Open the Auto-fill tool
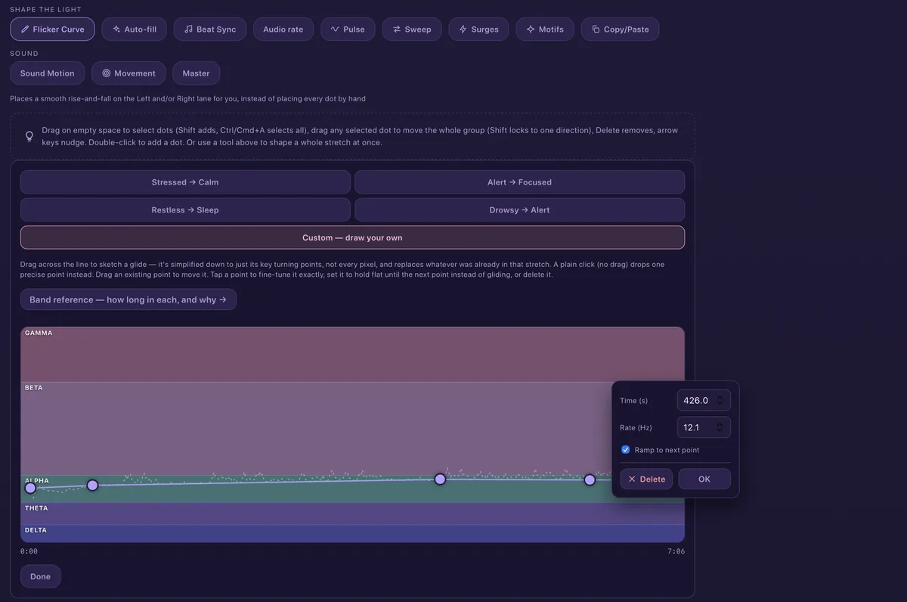The height and width of the screenshot is (602, 907). [x=135, y=29]
